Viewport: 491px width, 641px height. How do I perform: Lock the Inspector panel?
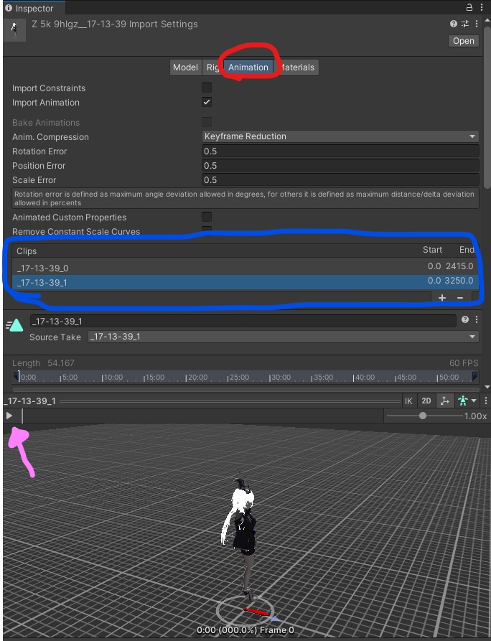469,7
